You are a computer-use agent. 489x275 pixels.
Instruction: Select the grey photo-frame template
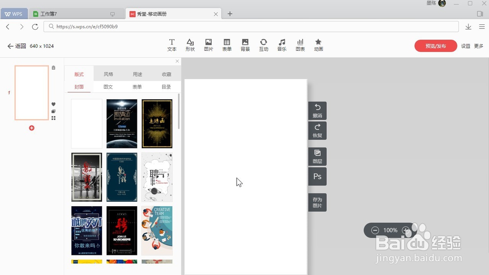(87, 177)
